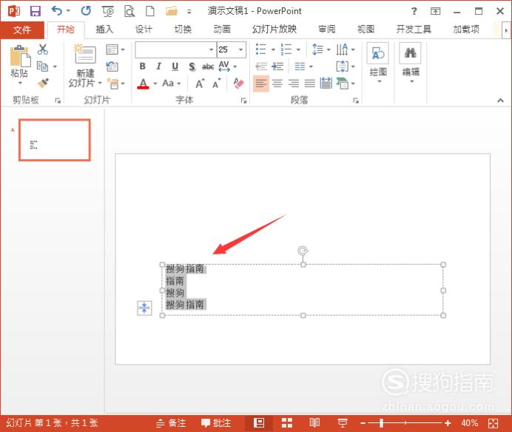Distribute text evenly across line
The image size is (512, 432).
pyautogui.click(x=326, y=84)
